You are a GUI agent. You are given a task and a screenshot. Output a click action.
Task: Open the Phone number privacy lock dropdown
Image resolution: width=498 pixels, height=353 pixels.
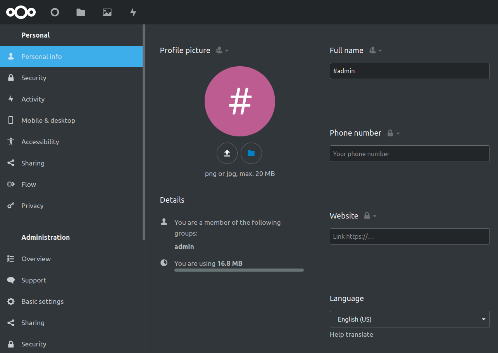pos(393,133)
